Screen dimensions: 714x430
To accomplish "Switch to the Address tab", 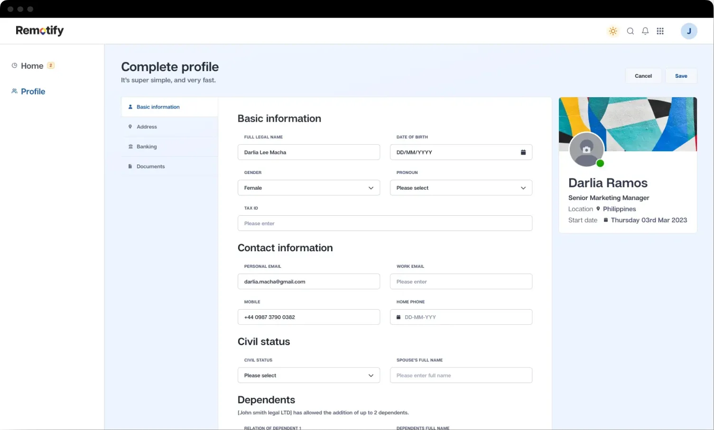I will click(147, 127).
